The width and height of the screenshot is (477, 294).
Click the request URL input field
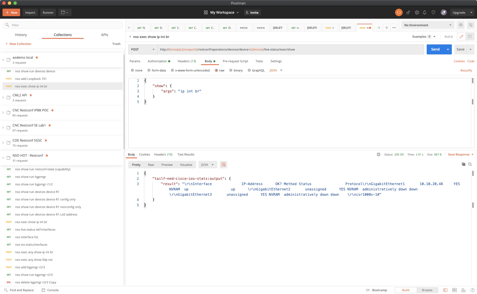(291, 49)
